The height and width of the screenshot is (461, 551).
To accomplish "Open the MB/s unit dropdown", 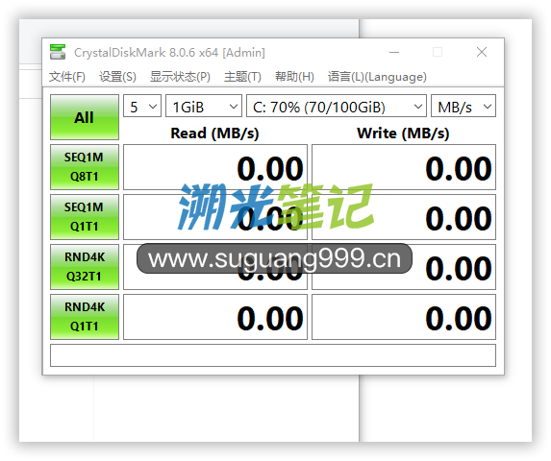I will 463,106.
